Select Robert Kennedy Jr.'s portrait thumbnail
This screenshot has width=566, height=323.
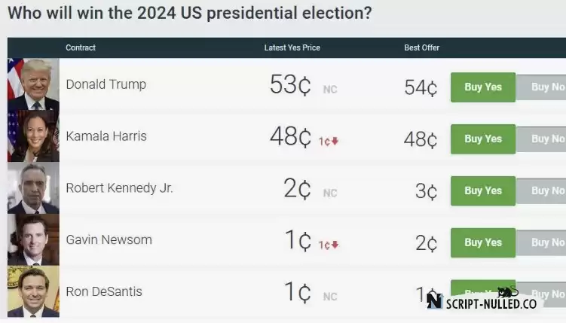point(33,187)
